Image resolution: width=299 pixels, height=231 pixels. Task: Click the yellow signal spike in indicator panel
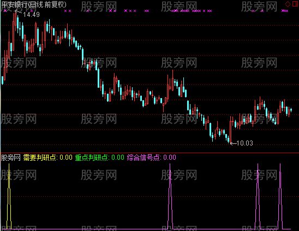point(9,196)
